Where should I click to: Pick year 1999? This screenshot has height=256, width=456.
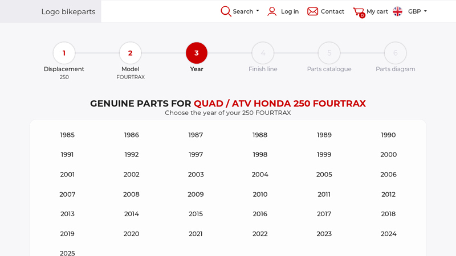pyautogui.click(x=324, y=155)
